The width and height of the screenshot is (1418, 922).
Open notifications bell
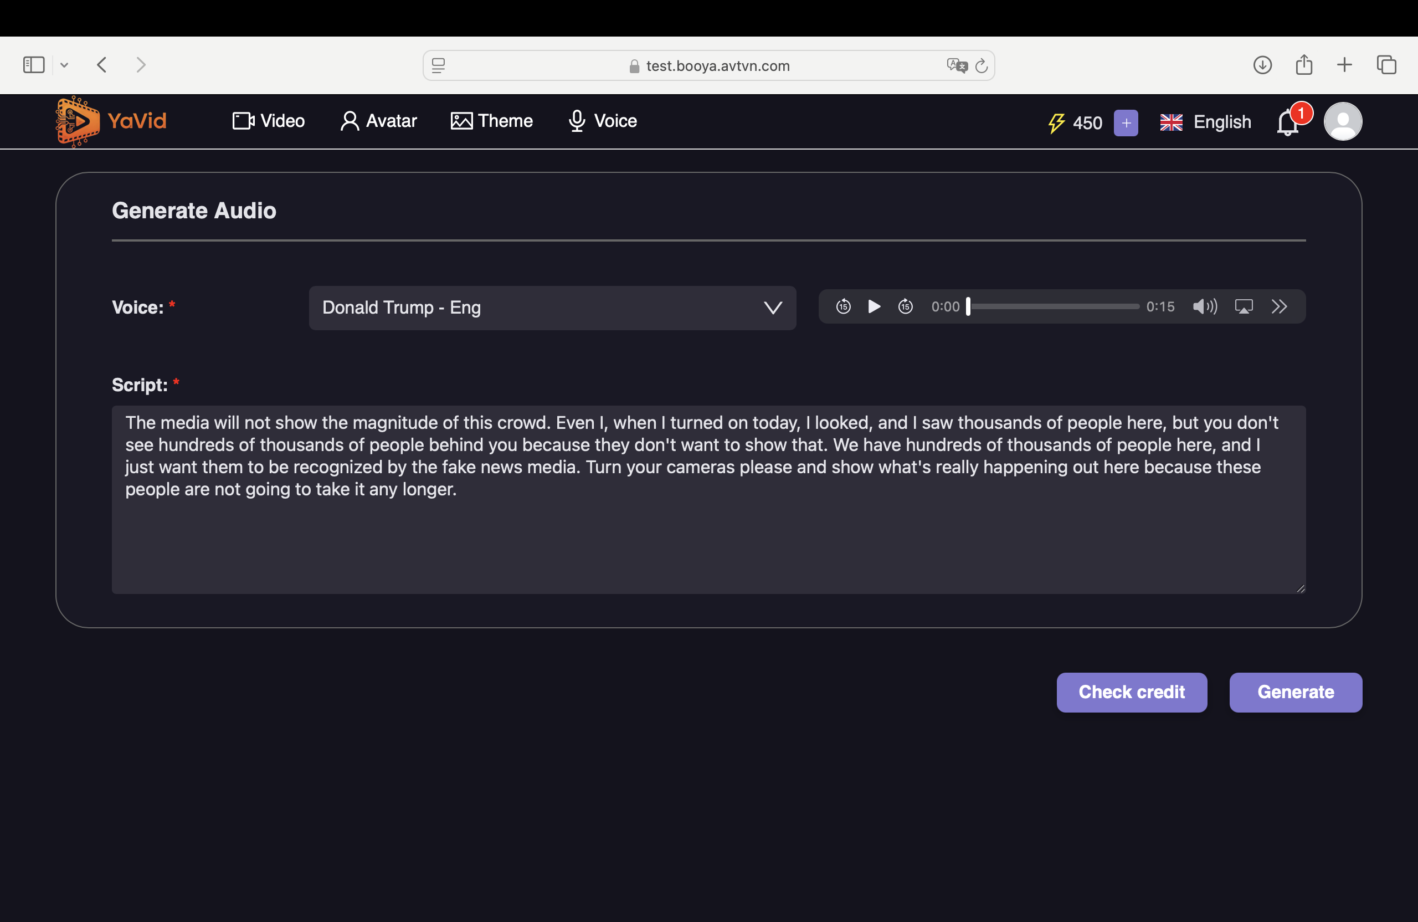click(1287, 123)
